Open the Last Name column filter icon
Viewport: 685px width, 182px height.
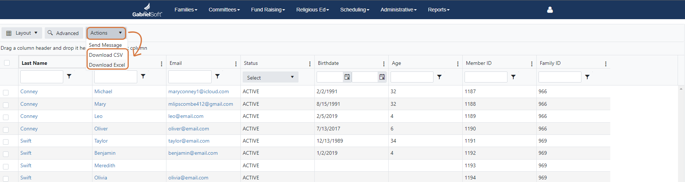(69, 77)
